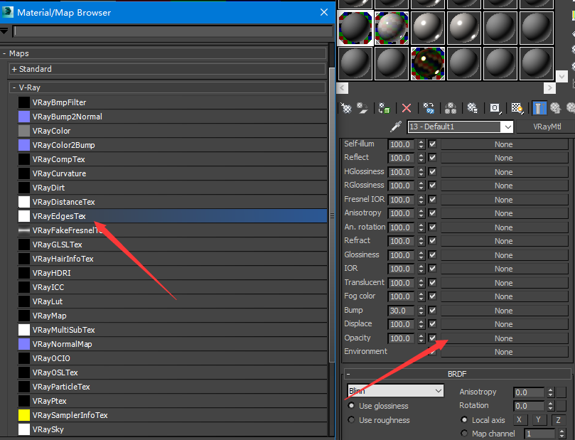The image size is (575, 440).
Task: Collapse the BRDF rollout
Action: (x=348, y=374)
